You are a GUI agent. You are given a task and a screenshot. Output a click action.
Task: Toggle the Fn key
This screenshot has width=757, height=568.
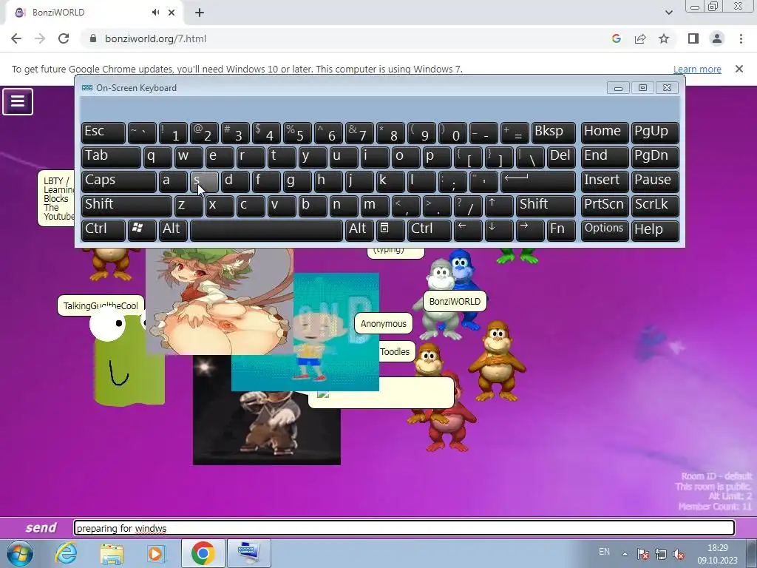point(561,229)
